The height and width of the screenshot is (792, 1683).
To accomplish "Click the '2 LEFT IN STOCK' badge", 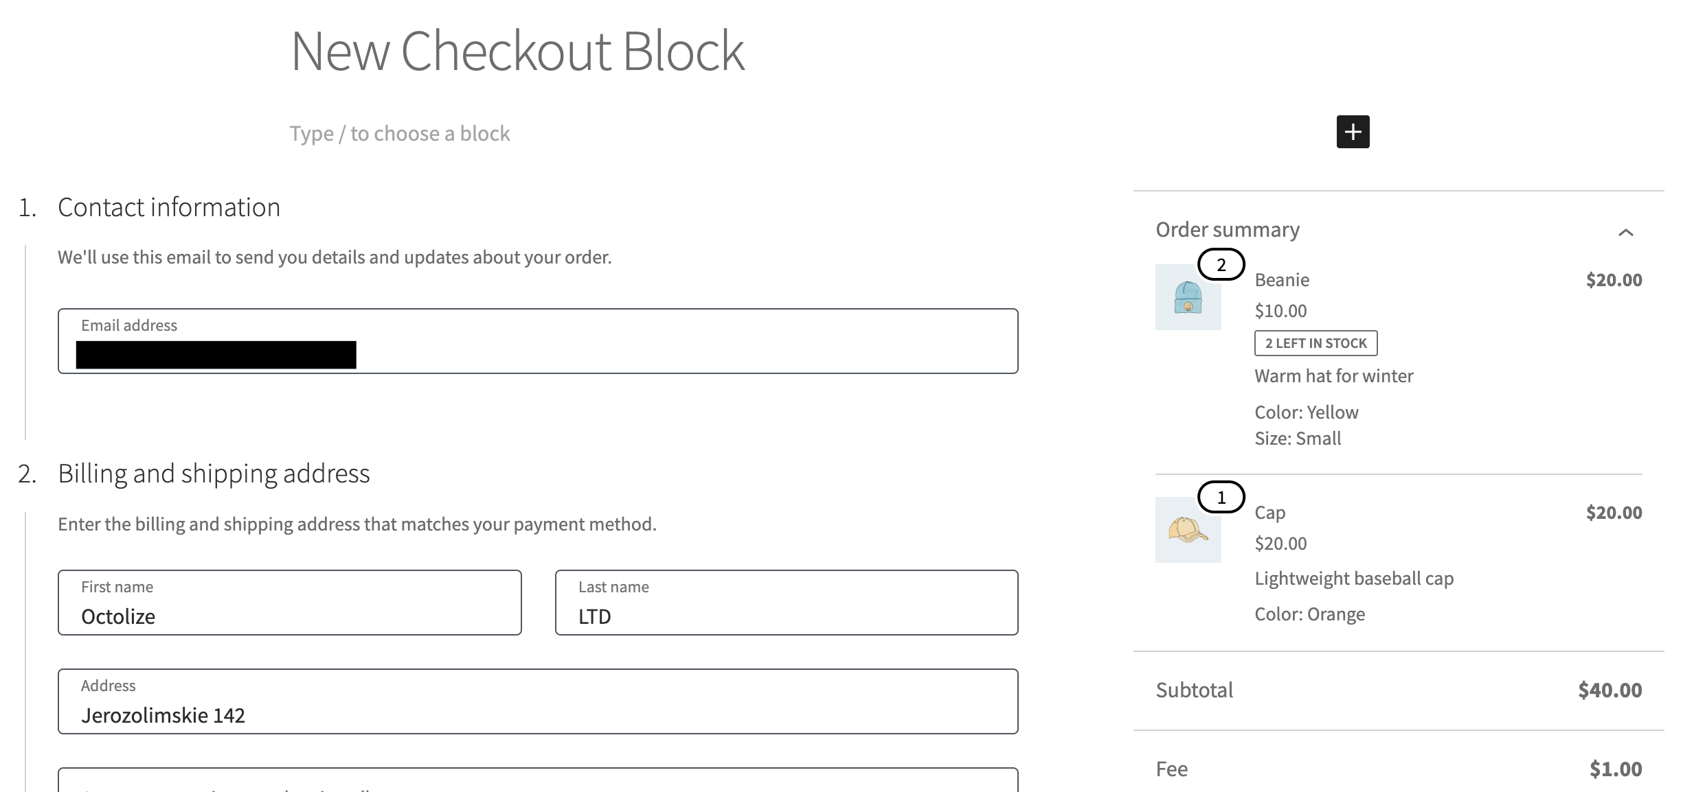I will click(1315, 343).
